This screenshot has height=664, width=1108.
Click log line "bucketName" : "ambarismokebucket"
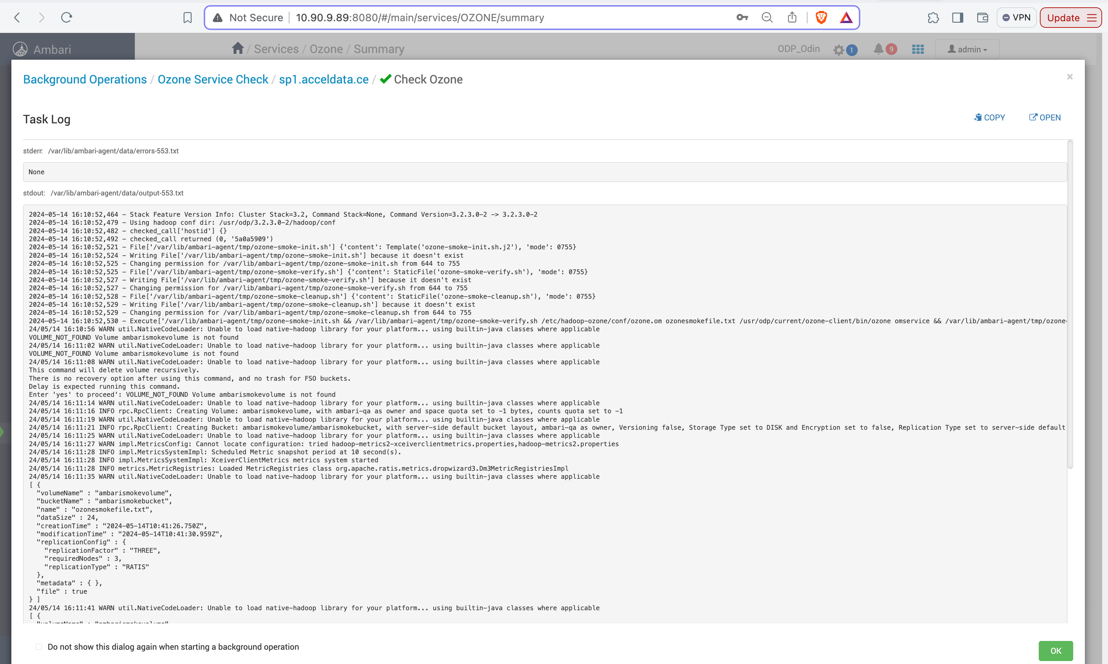[x=104, y=501]
